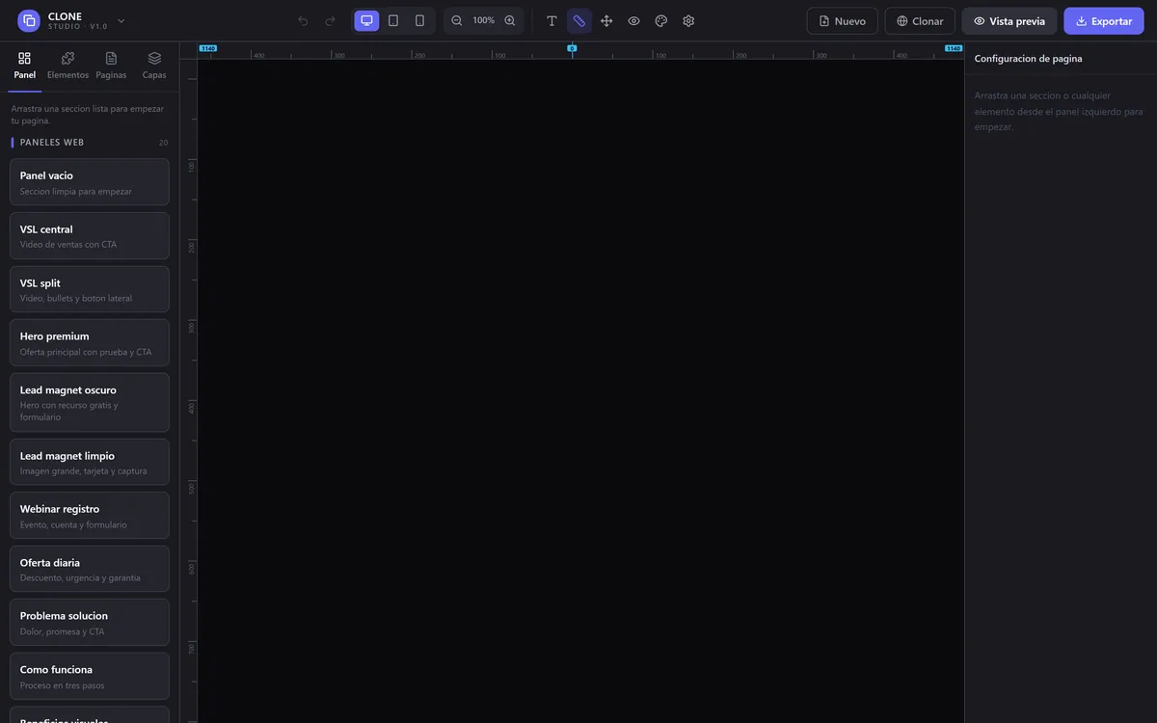Switch to desktop viewport
The image size is (1157, 723).
click(x=366, y=21)
